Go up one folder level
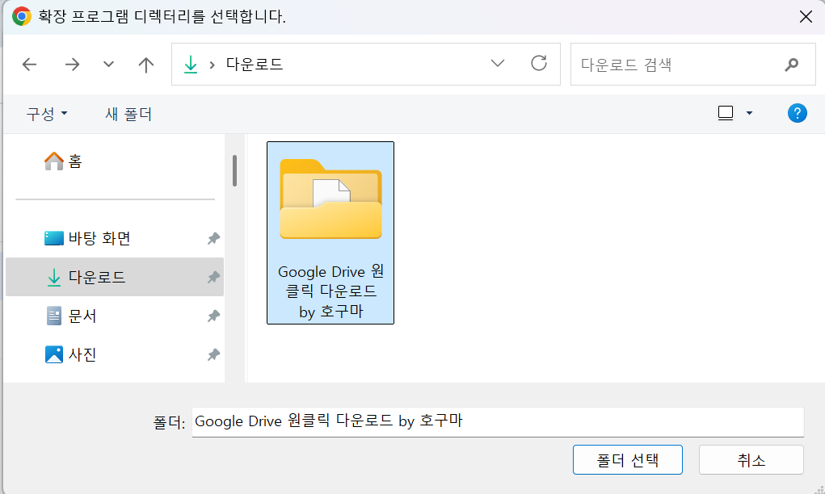This screenshot has width=825, height=494. (x=145, y=65)
